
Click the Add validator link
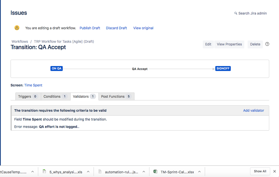(x=254, y=111)
